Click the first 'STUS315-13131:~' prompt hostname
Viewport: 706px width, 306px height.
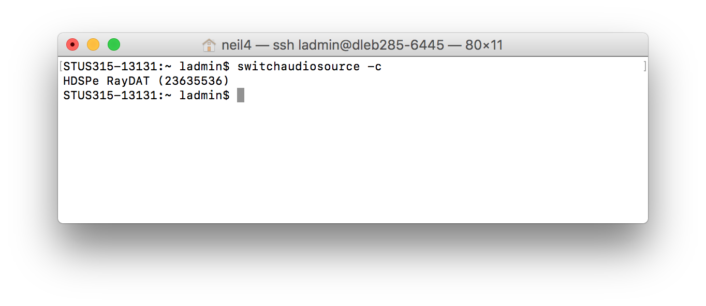point(117,67)
